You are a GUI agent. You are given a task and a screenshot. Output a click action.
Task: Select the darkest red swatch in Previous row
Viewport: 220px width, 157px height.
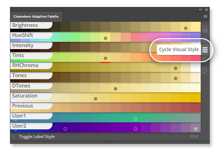click(x=196, y=107)
